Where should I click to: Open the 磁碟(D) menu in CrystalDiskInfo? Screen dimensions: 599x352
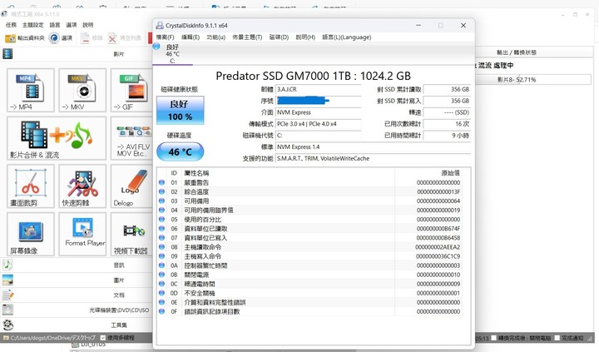tap(279, 37)
